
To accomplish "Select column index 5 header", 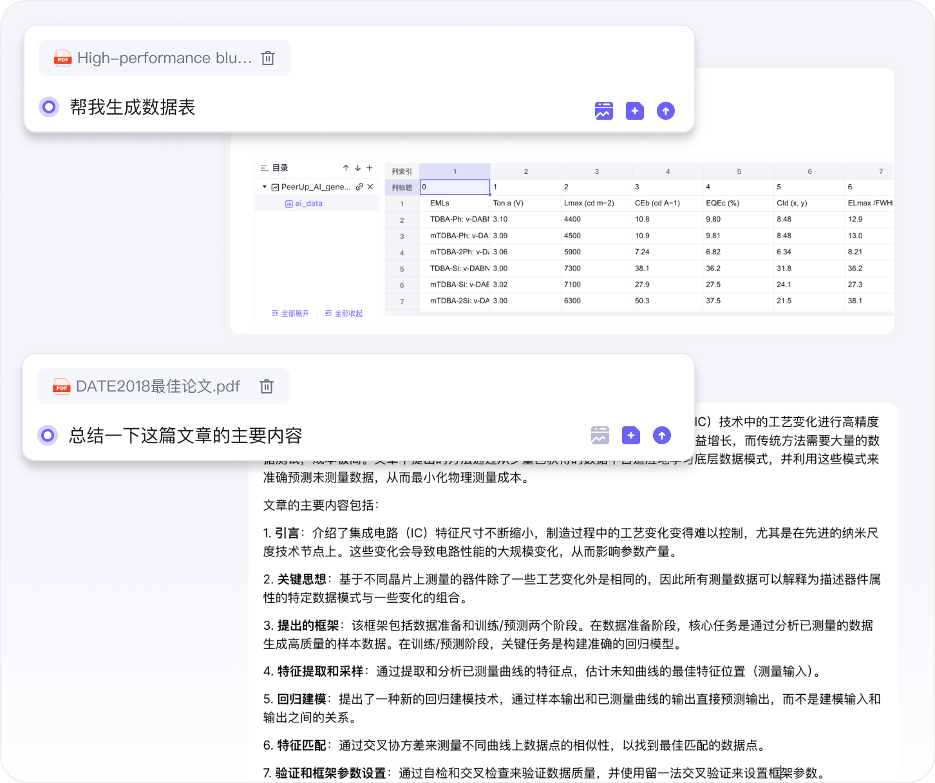I will [739, 171].
